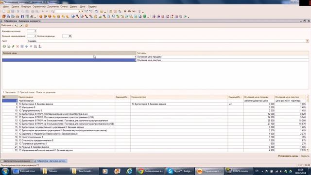Viewport: 311px width, 175px height.
Task: Open Internet Explorer from taskbar
Action: [x=129, y=171]
